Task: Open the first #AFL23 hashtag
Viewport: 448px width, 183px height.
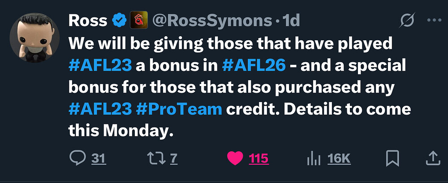Action: pos(100,66)
